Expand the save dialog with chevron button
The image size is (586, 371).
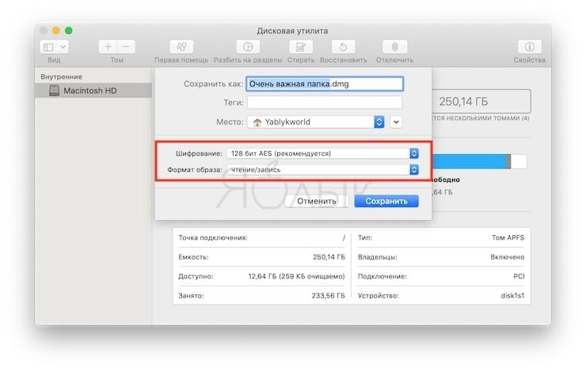[x=396, y=122]
